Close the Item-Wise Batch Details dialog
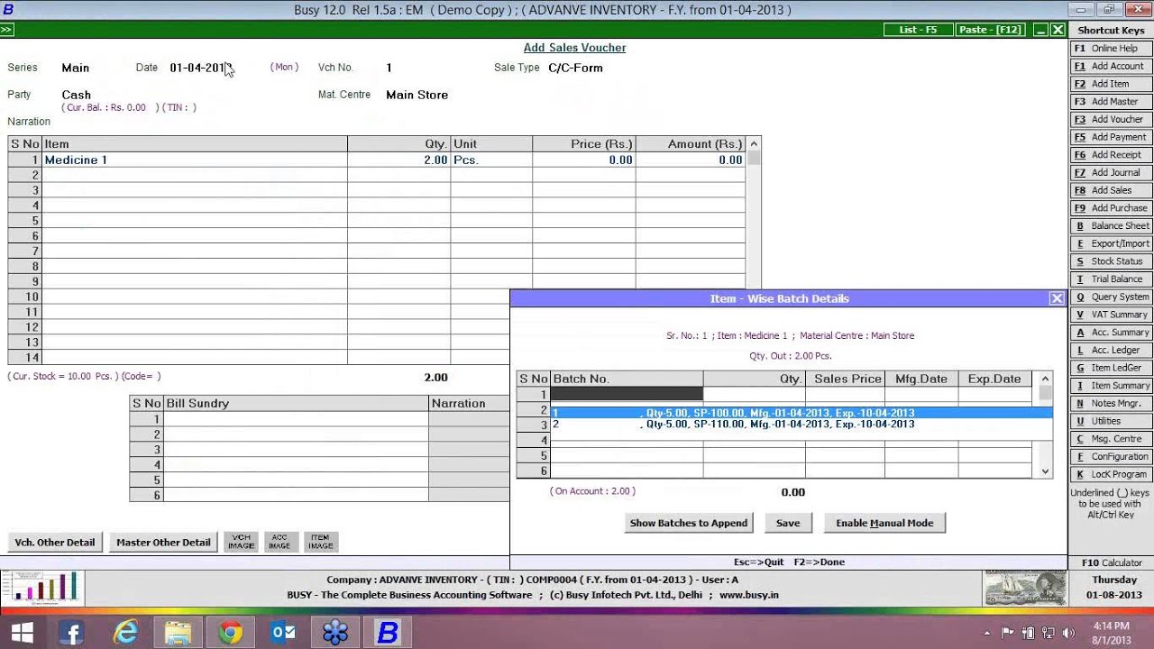 (x=1057, y=298)
